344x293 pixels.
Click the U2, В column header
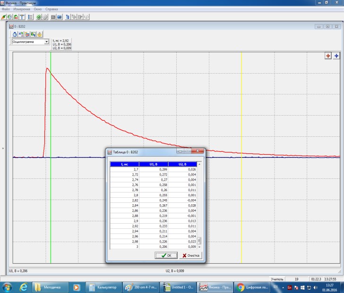coord(182,164)
